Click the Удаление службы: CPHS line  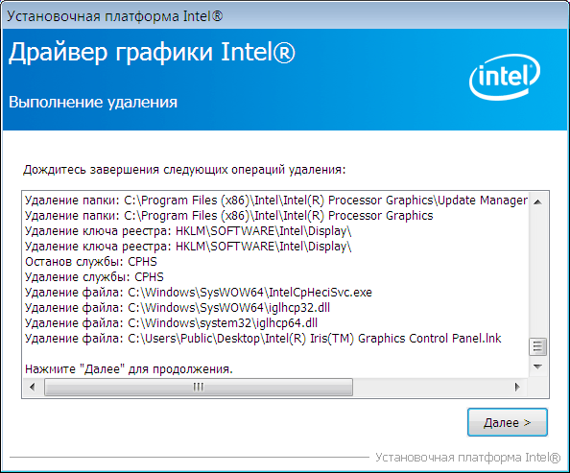(94, 277)
